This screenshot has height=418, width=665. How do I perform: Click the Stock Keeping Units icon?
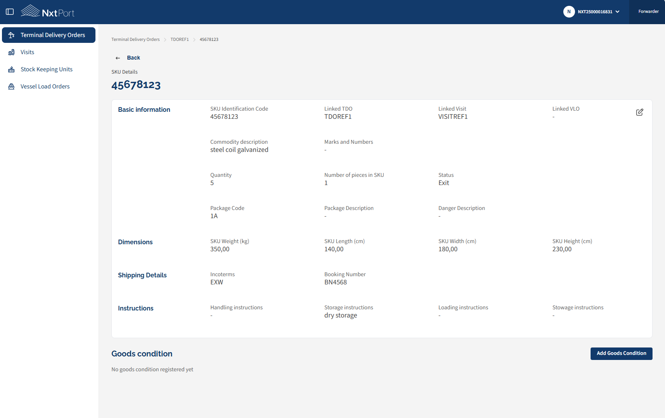[x=11, y=69]
